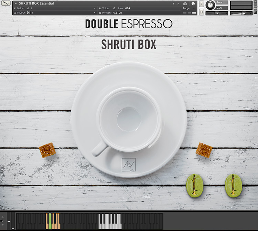Click the right brown sugar cube
258x231 pixels.
[204, 150]
